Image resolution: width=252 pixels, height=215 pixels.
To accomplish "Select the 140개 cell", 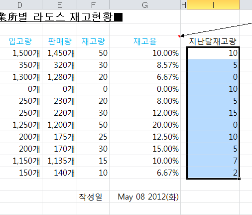I will point(60,173).
